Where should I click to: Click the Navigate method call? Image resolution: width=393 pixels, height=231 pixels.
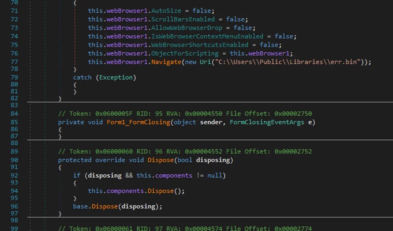166,62
